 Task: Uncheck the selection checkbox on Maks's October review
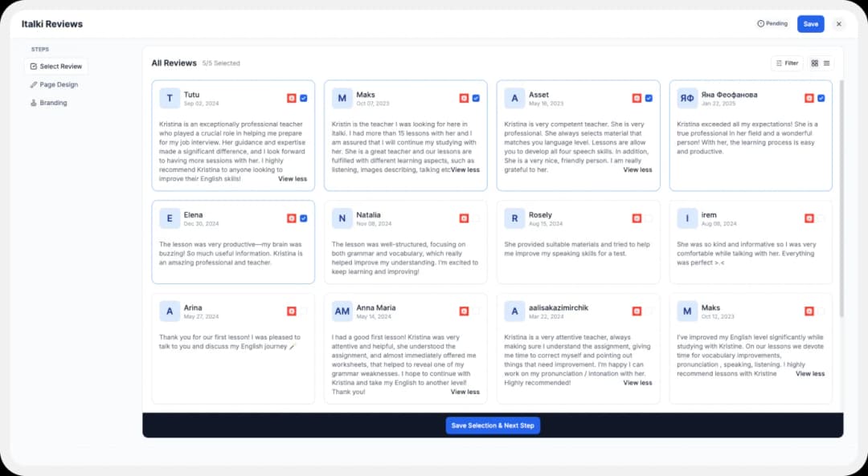[476, 97]
